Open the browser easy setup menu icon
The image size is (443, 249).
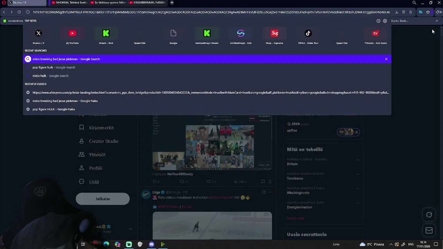(404, 12)
